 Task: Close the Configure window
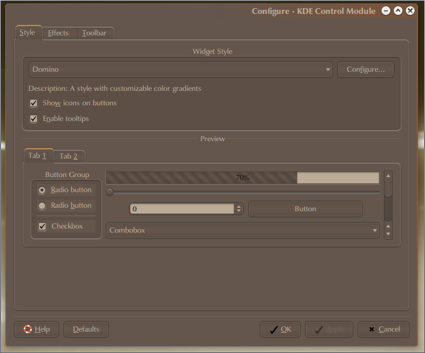click(411, 11)
